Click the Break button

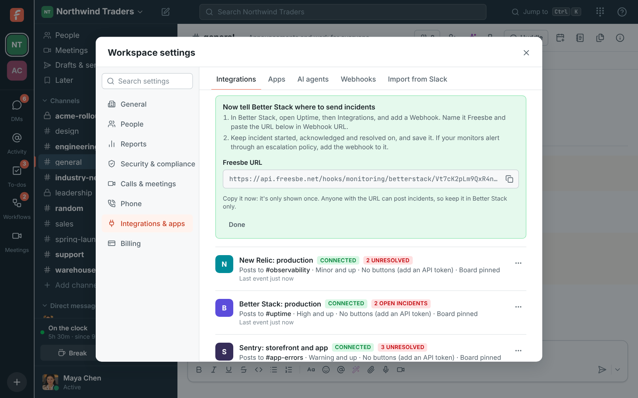(x=73, y=353)
